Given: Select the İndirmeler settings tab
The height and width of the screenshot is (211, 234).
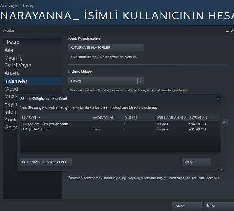Looking at the screenshot, I should 32,81.
